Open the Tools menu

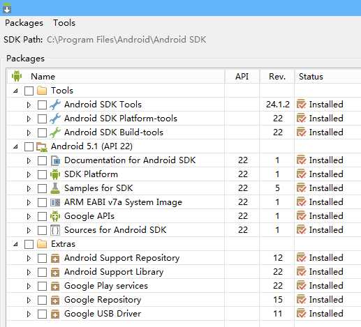coord(64,23)
